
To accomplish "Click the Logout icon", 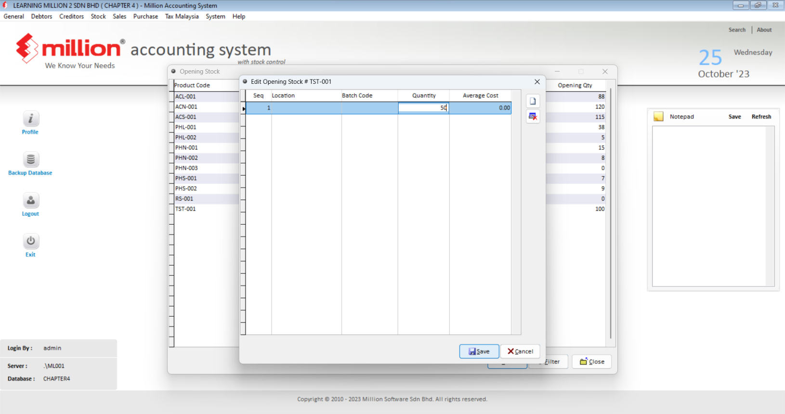I will (x=30, y=200).
